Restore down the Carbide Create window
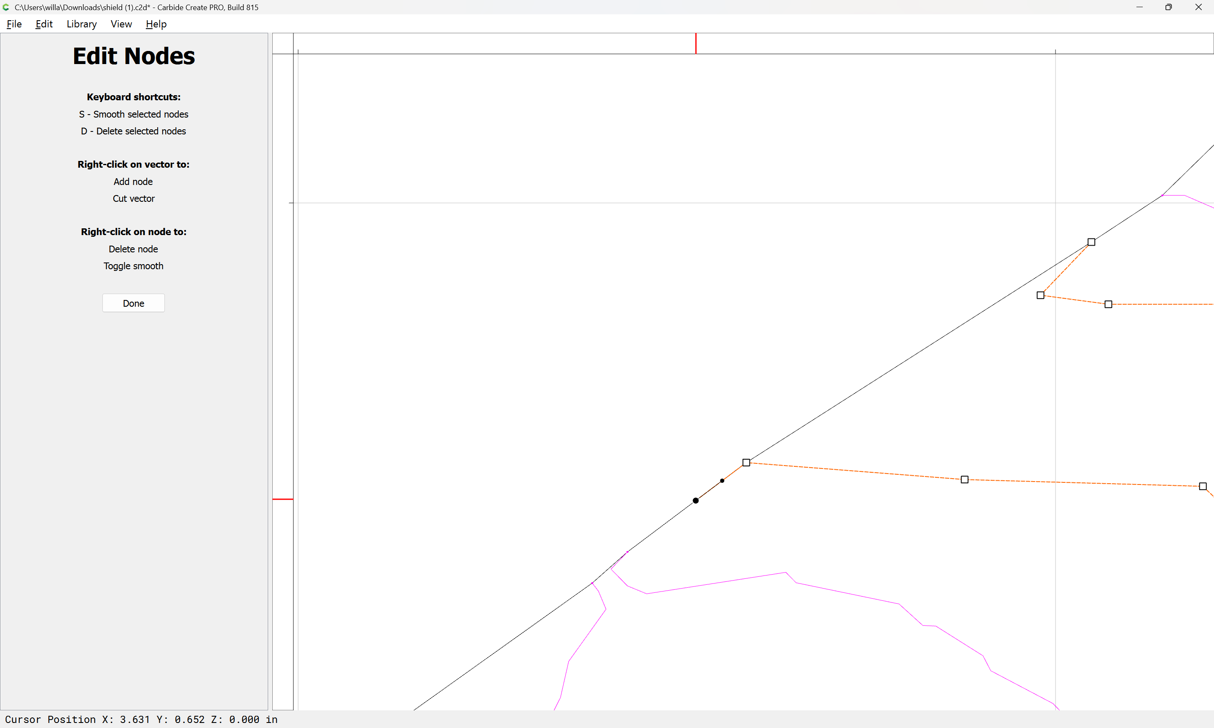The image size is (1214, 728). (1169, 7)
